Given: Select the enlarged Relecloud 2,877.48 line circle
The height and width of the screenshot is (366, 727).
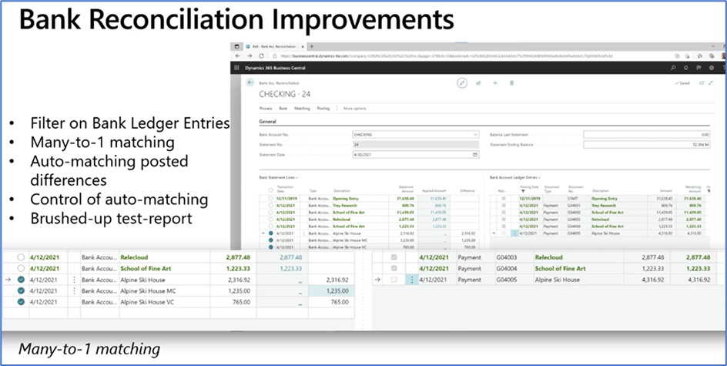Looking at the screenshot, I should (21, 257).
